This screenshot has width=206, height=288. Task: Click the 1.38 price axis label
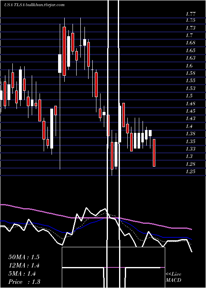(190, 134)
